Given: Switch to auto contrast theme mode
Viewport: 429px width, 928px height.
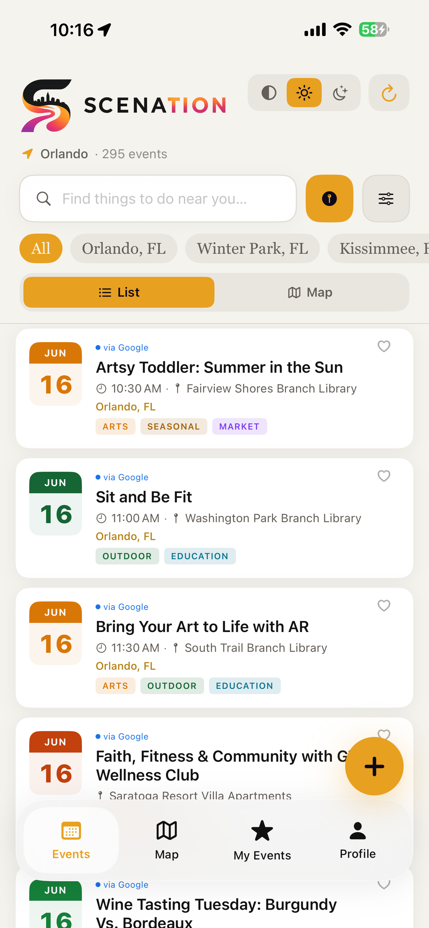Looking at the screenshot, I should pos(269,93).
